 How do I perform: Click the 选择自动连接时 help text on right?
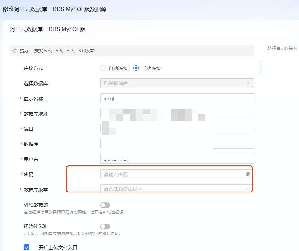click(x=282, y=48)
